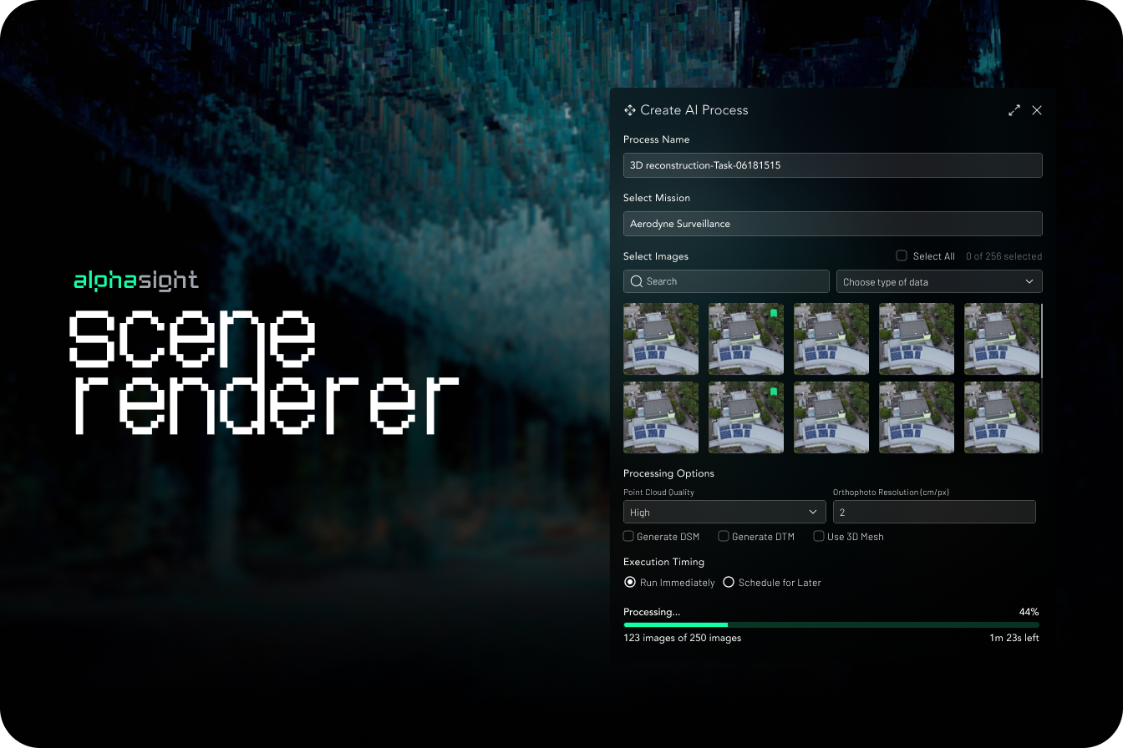This screenshot has width=1123, height=748.
Task: Enable the Select All checkbox
Action: point(901,255)
